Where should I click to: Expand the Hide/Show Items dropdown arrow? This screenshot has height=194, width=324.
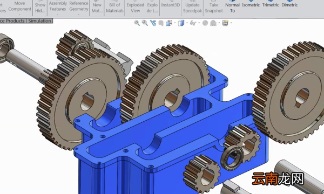pos(199,23)
